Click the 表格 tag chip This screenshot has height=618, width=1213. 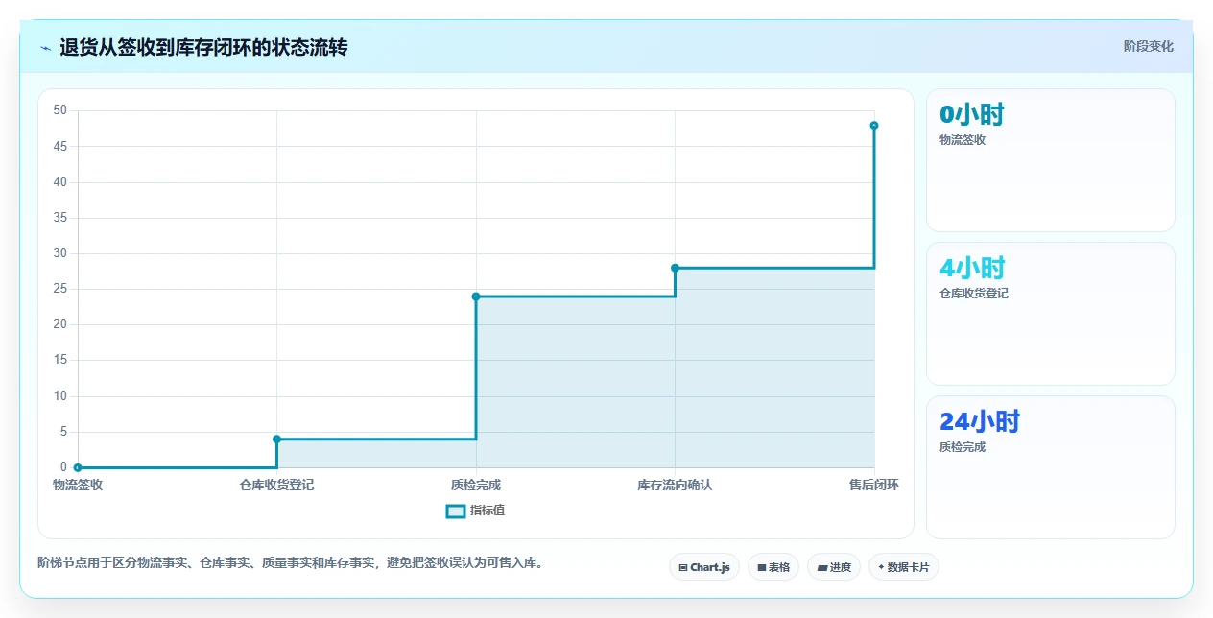click(773, 567)
